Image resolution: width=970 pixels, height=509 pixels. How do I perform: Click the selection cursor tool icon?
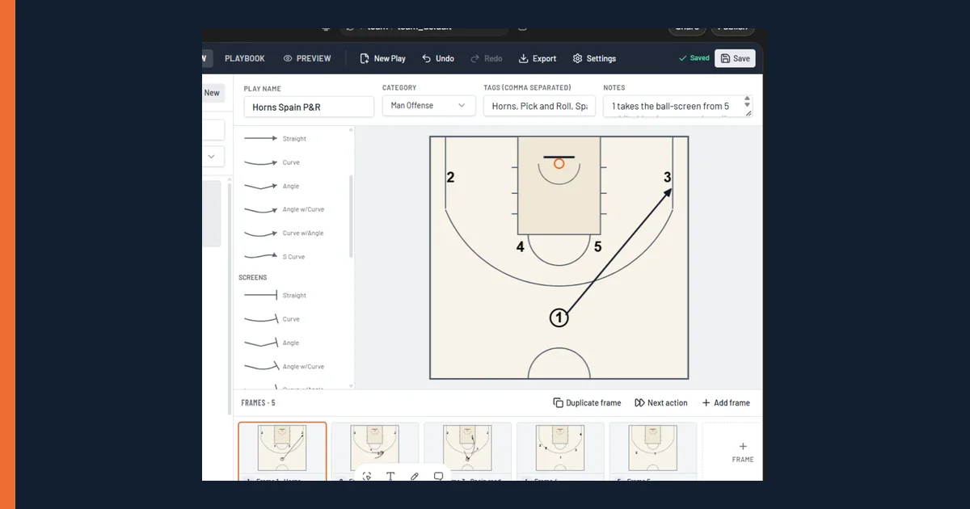point(367,476)
